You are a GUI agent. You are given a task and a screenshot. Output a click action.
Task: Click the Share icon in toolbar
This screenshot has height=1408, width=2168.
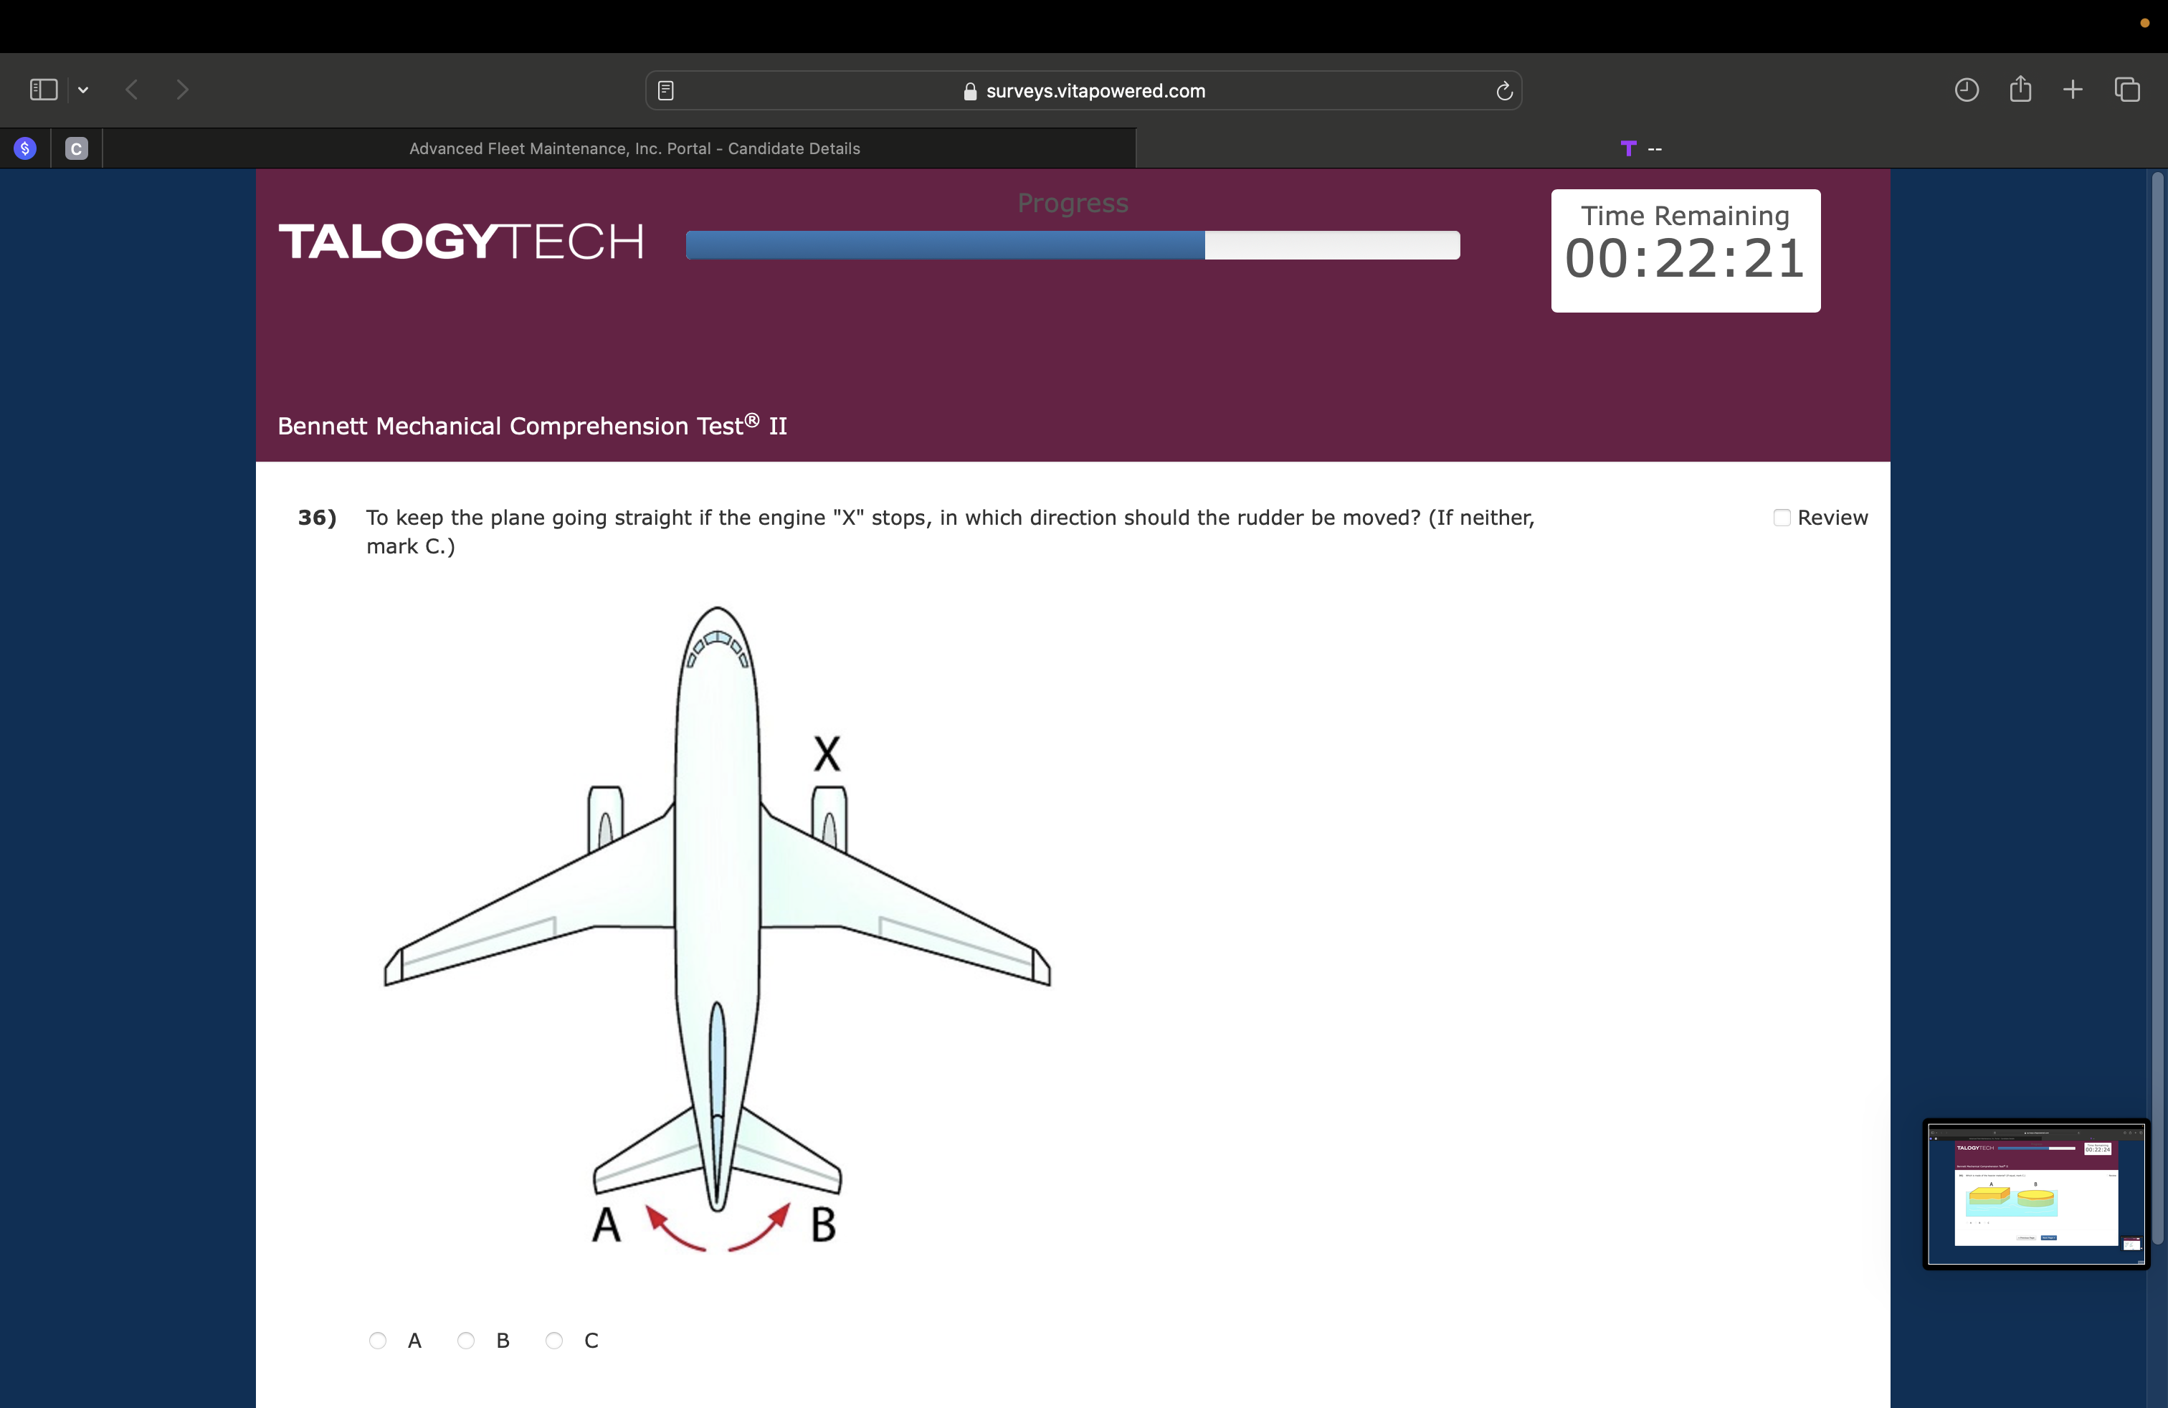pyautogui.click(x=2020, y=88)
